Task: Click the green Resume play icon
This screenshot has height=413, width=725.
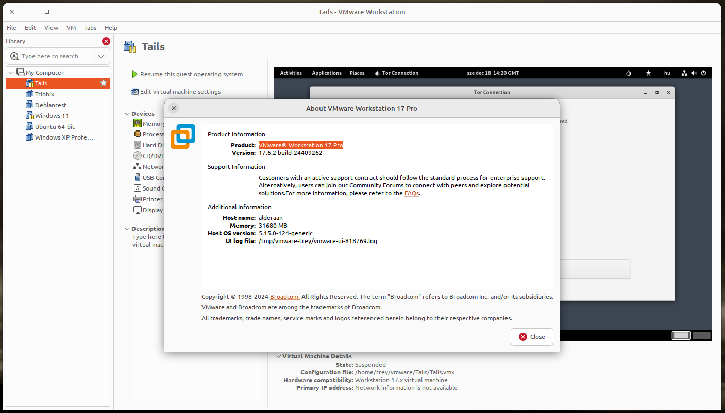Action: 134,74
